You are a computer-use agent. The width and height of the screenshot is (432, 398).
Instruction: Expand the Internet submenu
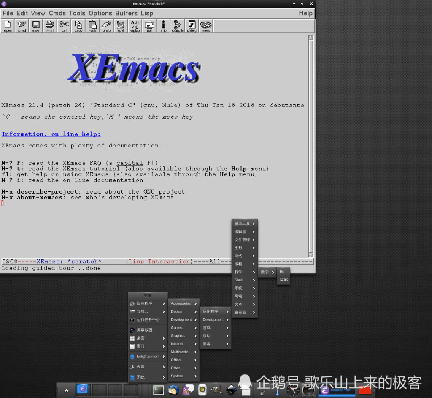click(x=184, y=343)
